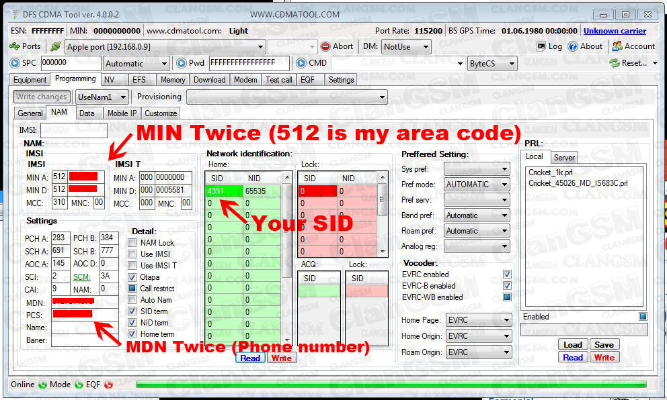Click the Ports icon in the toolbar
The image size is (667, 400).
point(15,46)
